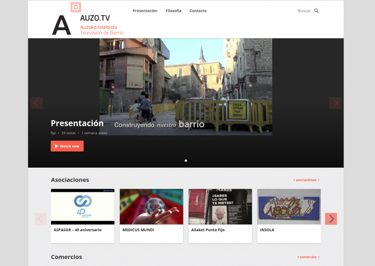Click the search magnifier icon
The width and height of the screenshot is (375, 266).
pos(316,11)
